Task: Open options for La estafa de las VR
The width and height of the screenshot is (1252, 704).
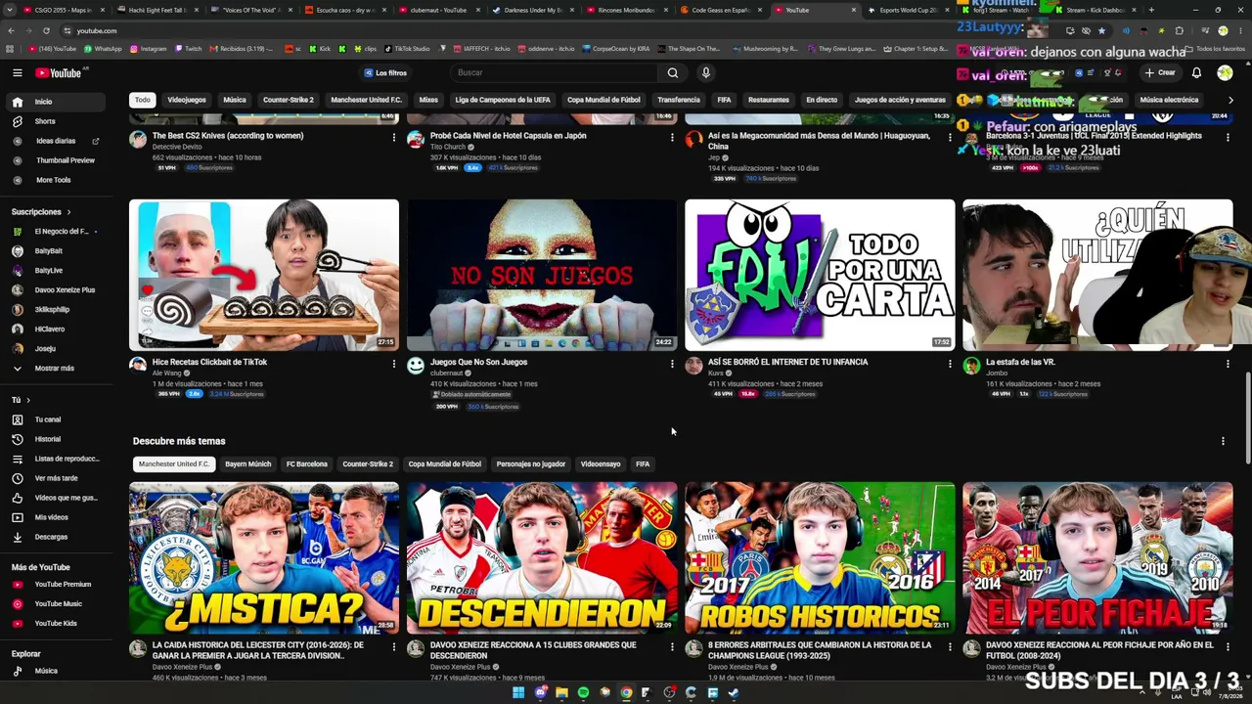Action: pos(1228,364)
